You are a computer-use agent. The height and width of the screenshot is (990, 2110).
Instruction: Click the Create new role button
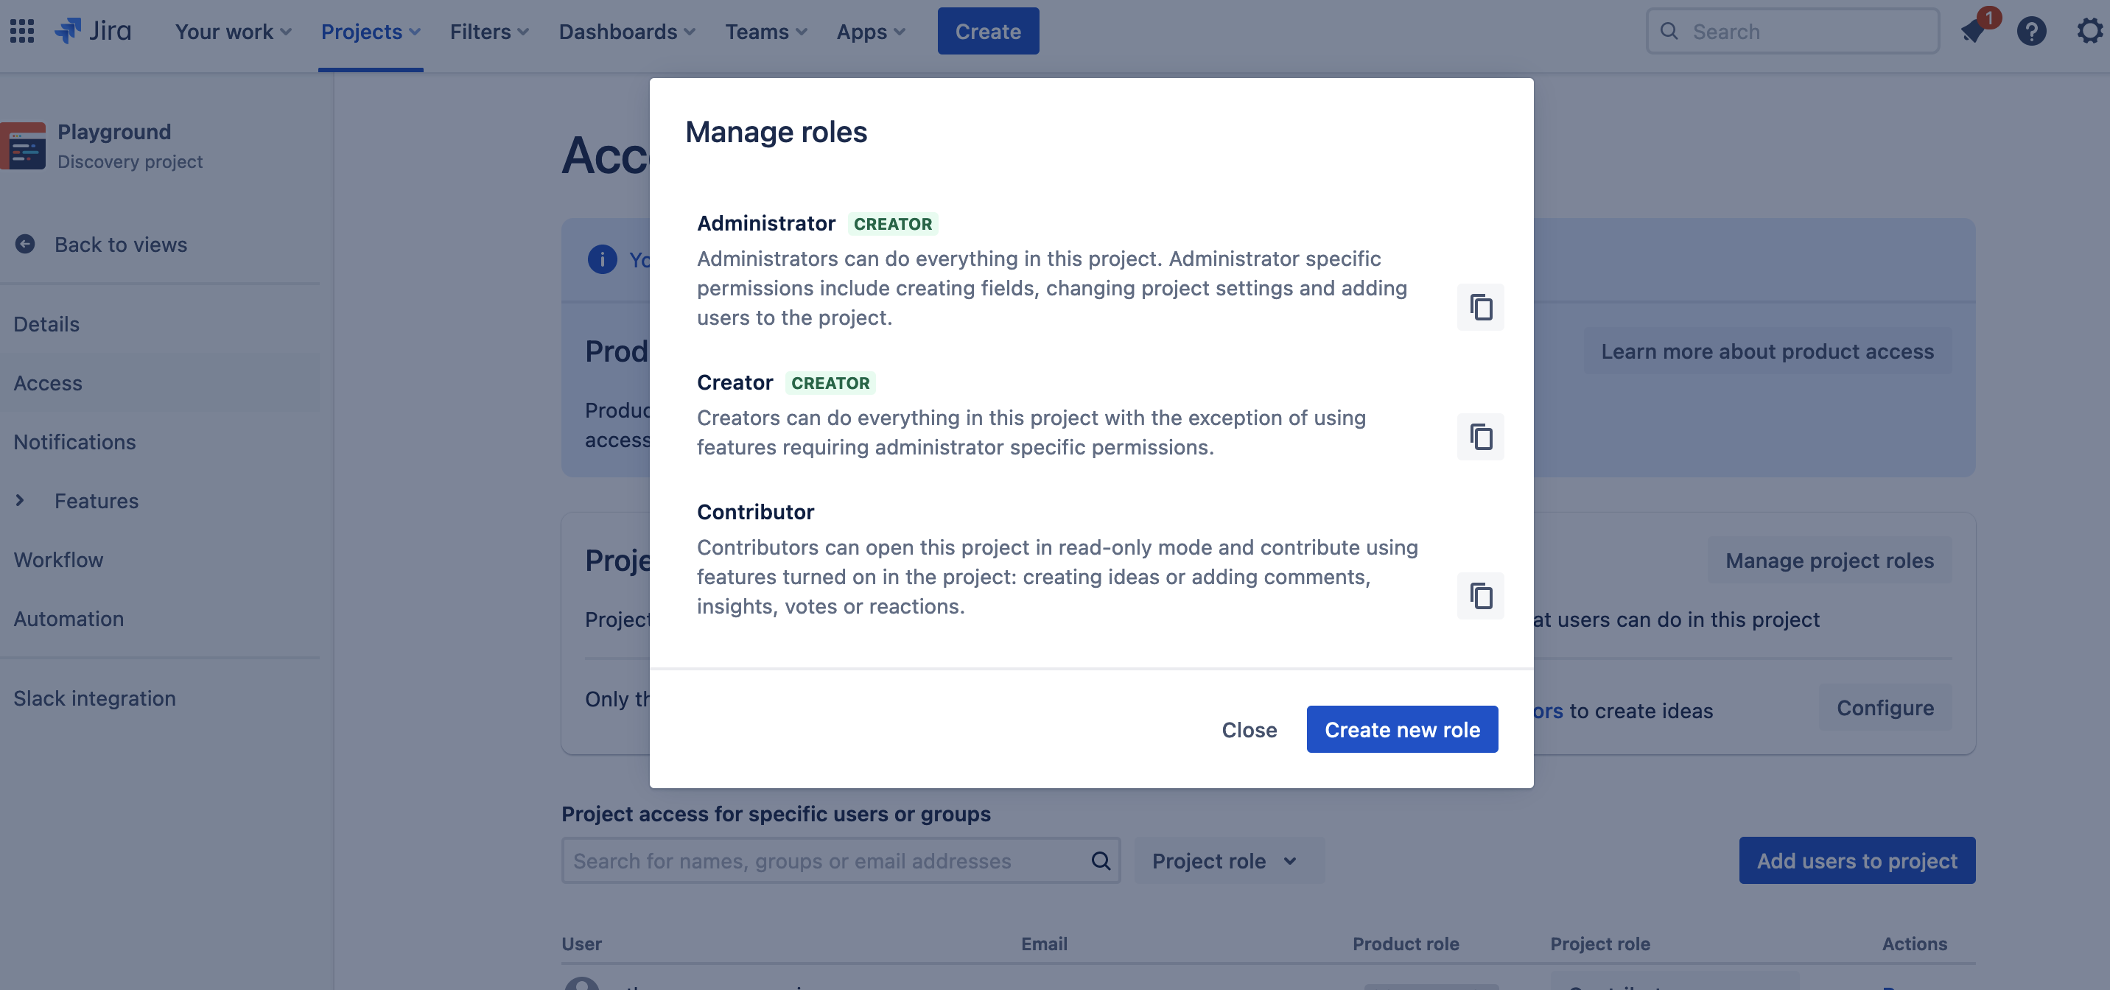[x=1401, y=729]
